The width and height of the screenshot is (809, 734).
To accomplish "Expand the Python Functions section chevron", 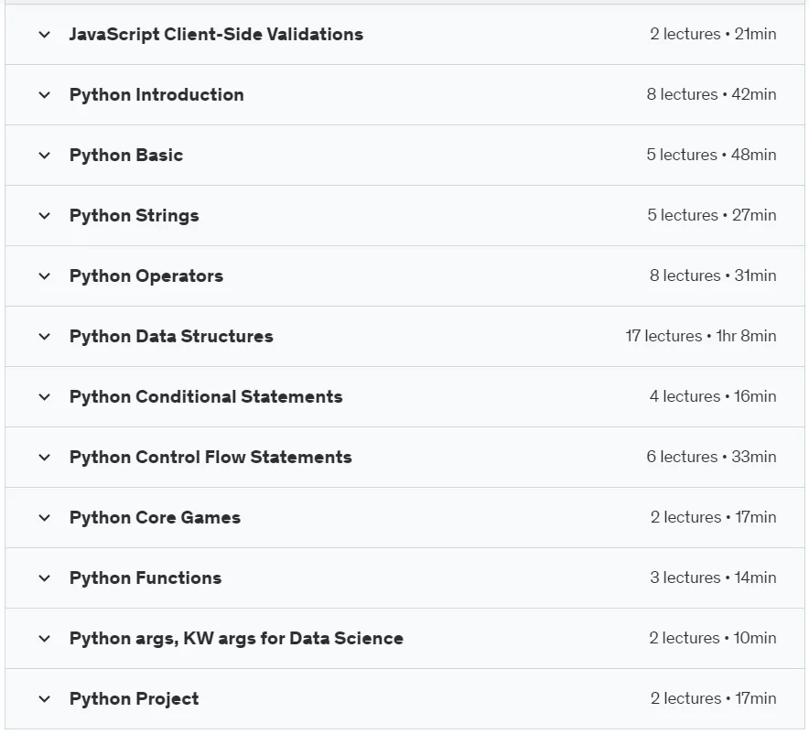I will 44,577.
